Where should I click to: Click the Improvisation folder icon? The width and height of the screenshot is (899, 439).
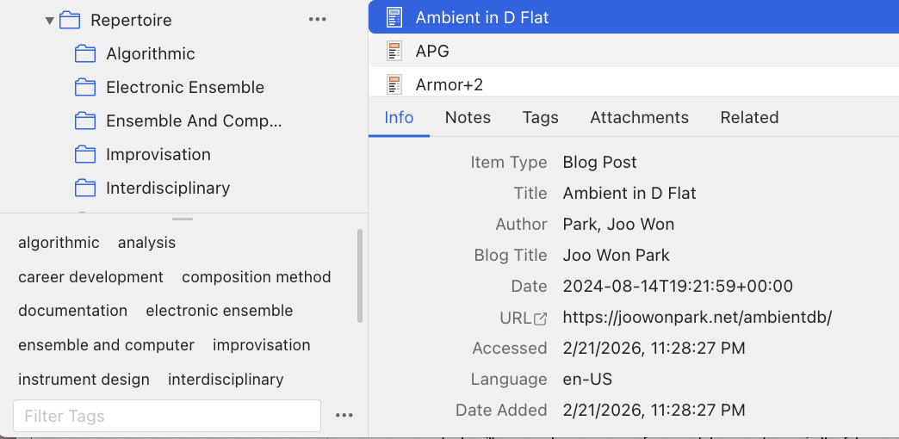pos(84,155)
